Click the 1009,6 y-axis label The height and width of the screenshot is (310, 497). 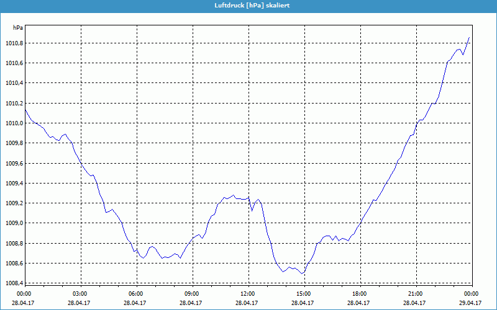point(14,164)
